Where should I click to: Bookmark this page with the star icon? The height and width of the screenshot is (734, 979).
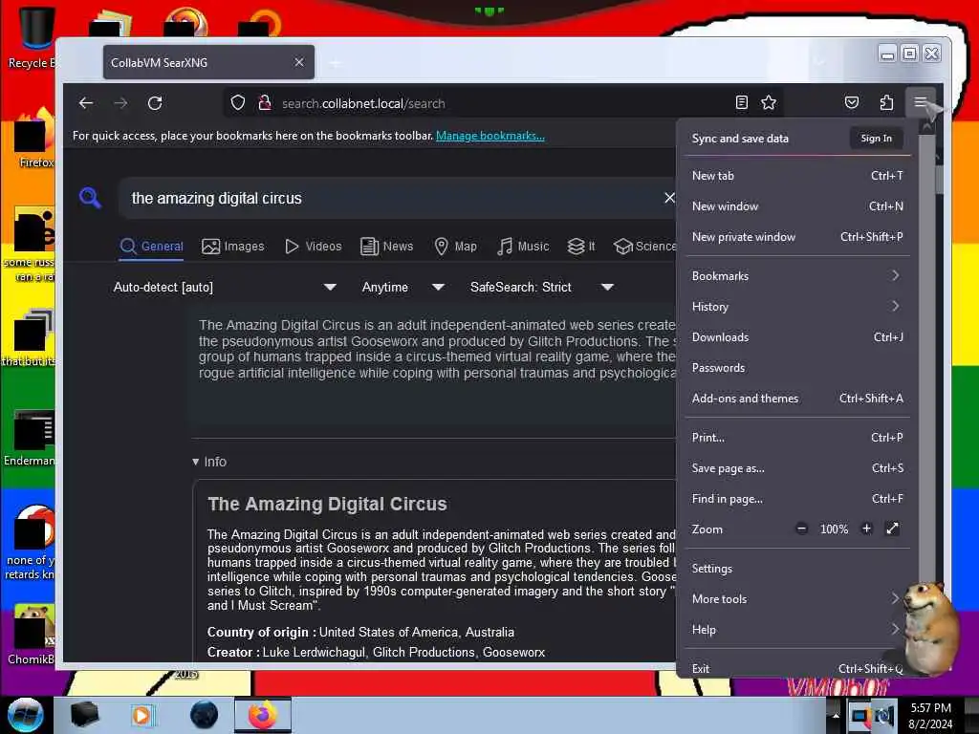769,102
